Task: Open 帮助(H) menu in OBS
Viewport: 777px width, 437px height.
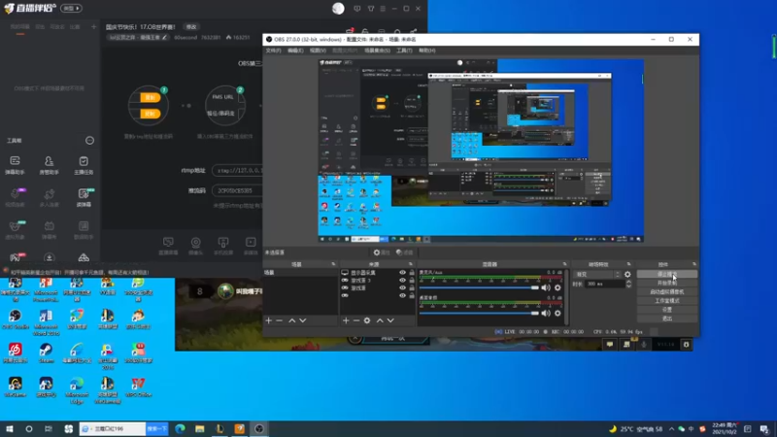Action: click(426, 50)
